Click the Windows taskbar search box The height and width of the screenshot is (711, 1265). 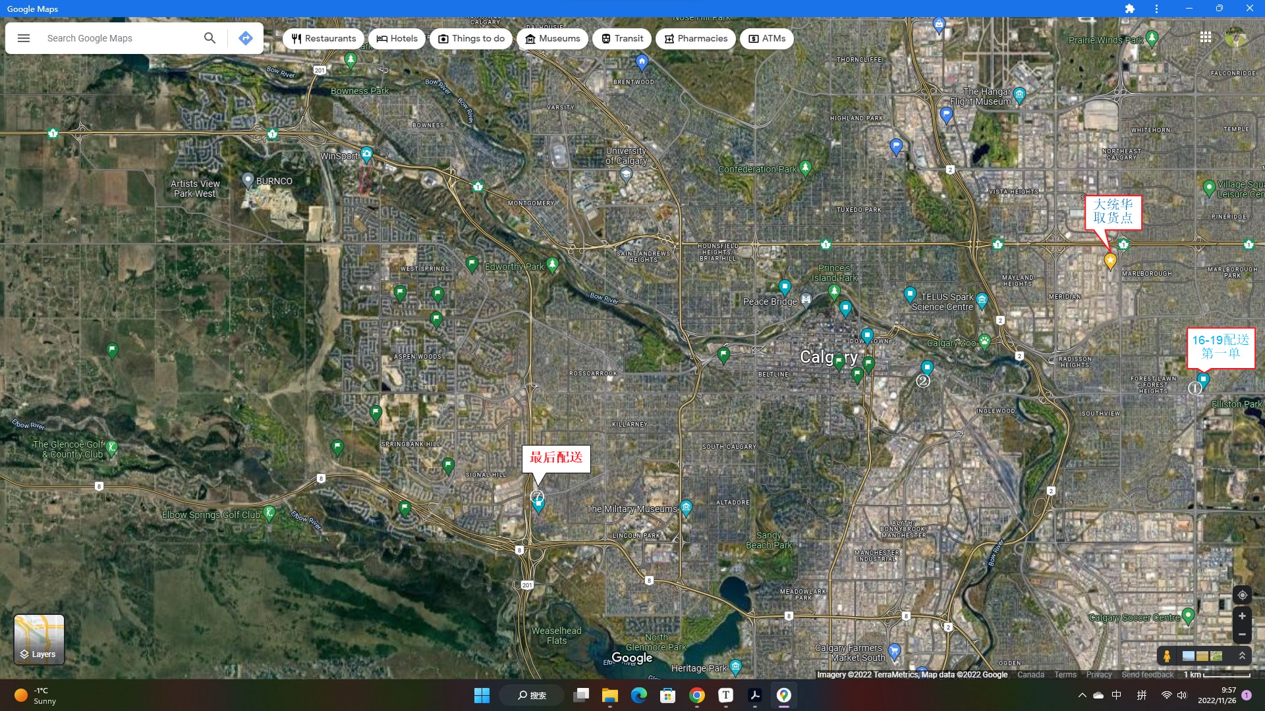[530, 695]
